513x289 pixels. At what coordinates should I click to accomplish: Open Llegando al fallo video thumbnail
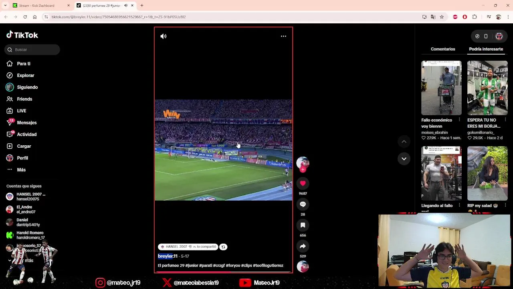[441, 173]
